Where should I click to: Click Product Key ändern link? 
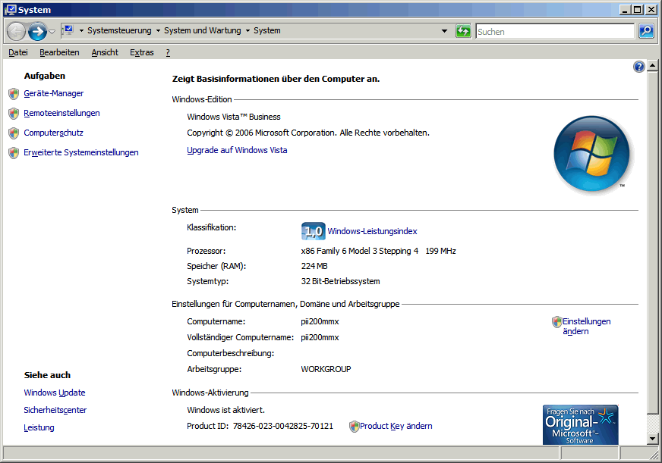tap(396, 426)
